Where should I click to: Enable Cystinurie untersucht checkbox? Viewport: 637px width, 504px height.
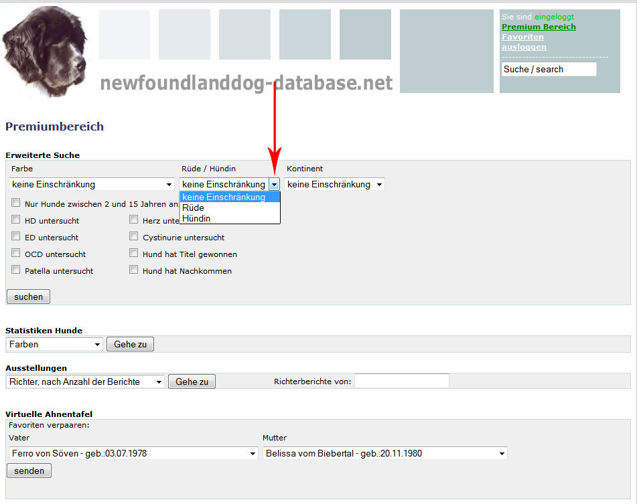tap(134, 236)
